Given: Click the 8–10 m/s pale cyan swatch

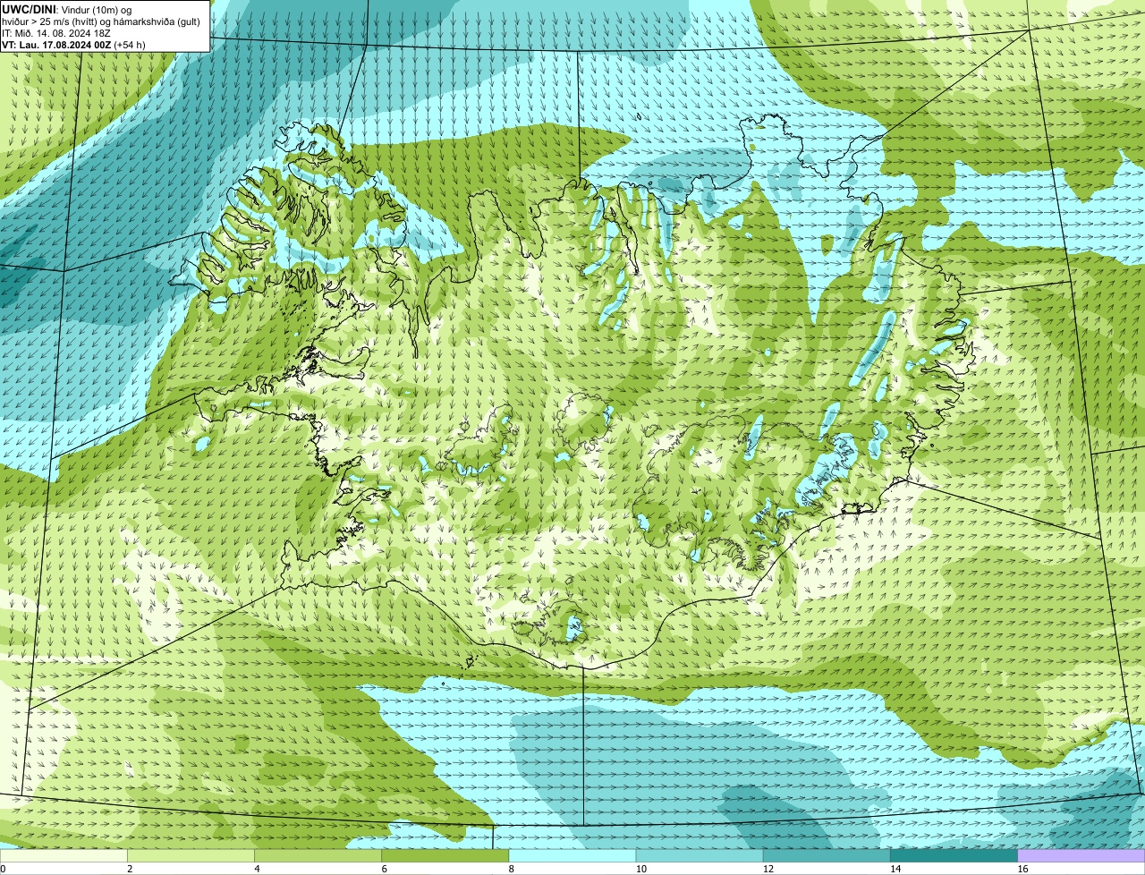Looking at the screenshot, I should pos(572,856).
